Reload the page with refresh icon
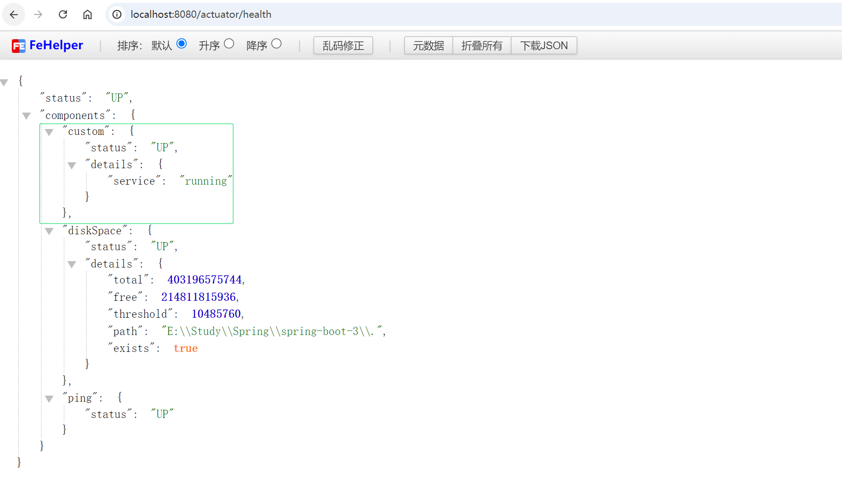842x495 pixels. click(63, 15)
